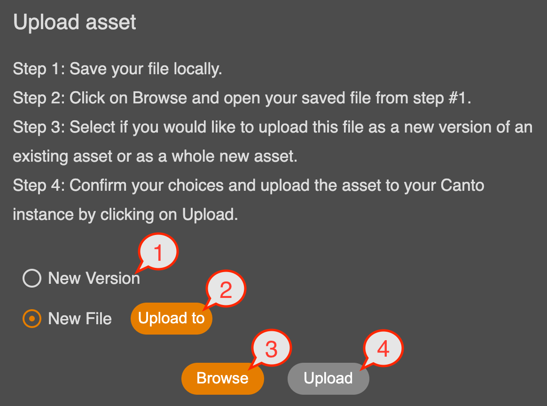547x406 pixels.
Task: Click callout marker number 4
Action: coord(383,349)
